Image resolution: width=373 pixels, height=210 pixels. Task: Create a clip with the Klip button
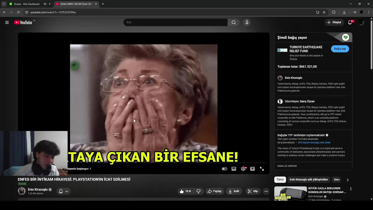253,191
